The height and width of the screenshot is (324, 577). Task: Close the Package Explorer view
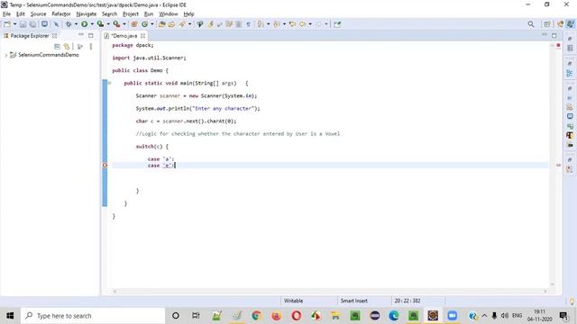[x=54, y=36]
